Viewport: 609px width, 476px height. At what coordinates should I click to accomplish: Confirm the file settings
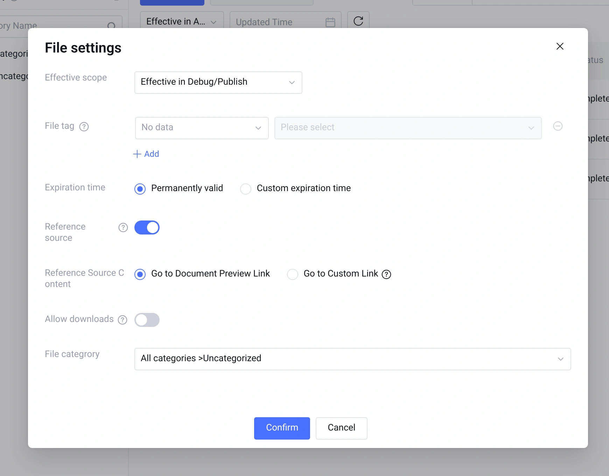click(x=282, y=428)
